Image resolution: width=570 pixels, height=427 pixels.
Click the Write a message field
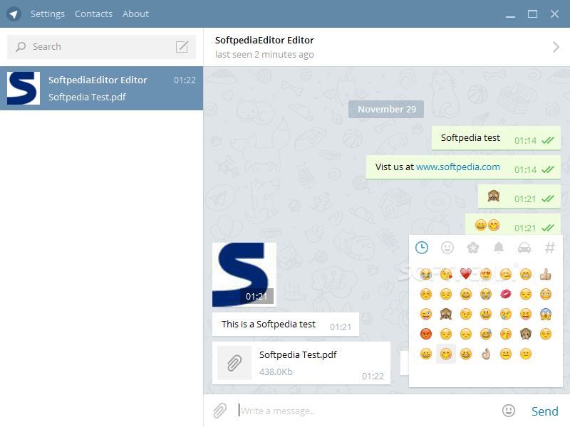pyautogui.click(x=366, y=411)
